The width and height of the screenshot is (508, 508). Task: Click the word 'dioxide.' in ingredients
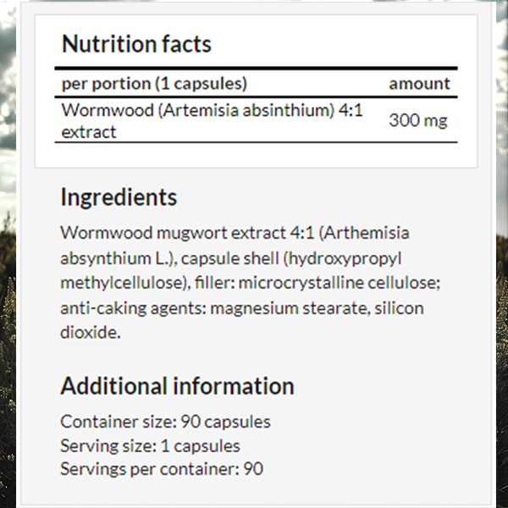[x=91, y=333]
